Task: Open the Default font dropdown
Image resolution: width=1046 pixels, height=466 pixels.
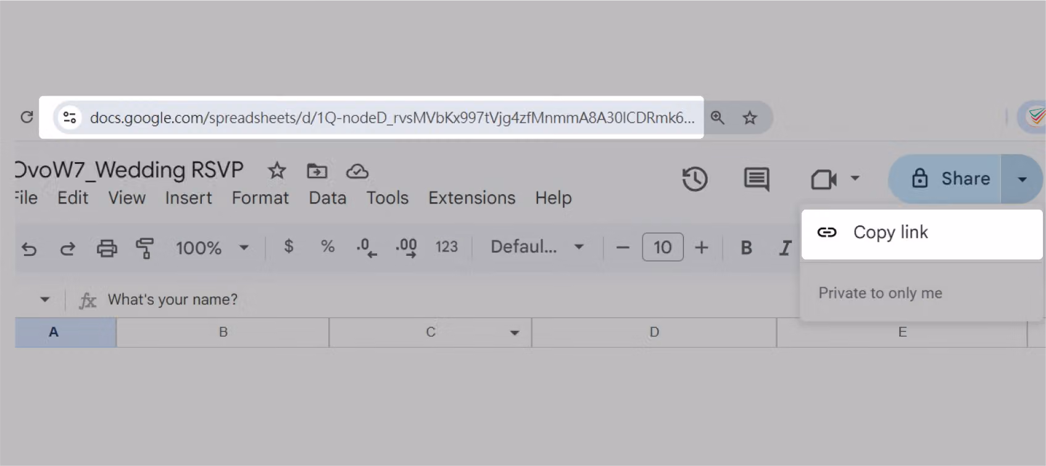Action: [x=537, y=247]
